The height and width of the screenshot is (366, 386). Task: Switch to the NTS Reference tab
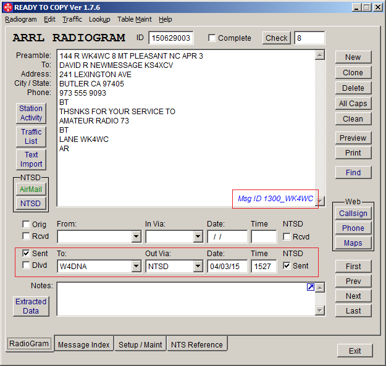[197, 344]
